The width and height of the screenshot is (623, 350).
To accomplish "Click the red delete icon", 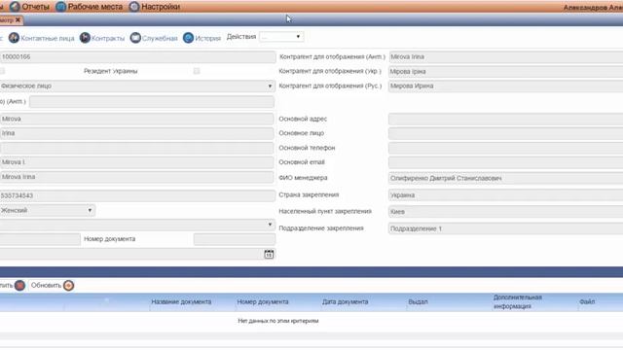I will pyautogui.click(x=19, y=285).
